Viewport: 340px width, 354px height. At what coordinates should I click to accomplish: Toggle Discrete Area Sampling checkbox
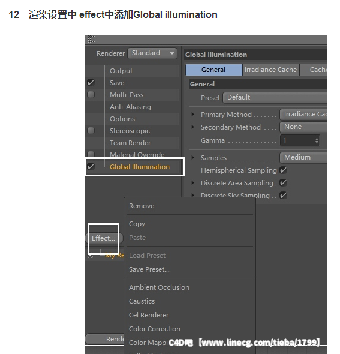coord(283,182)
